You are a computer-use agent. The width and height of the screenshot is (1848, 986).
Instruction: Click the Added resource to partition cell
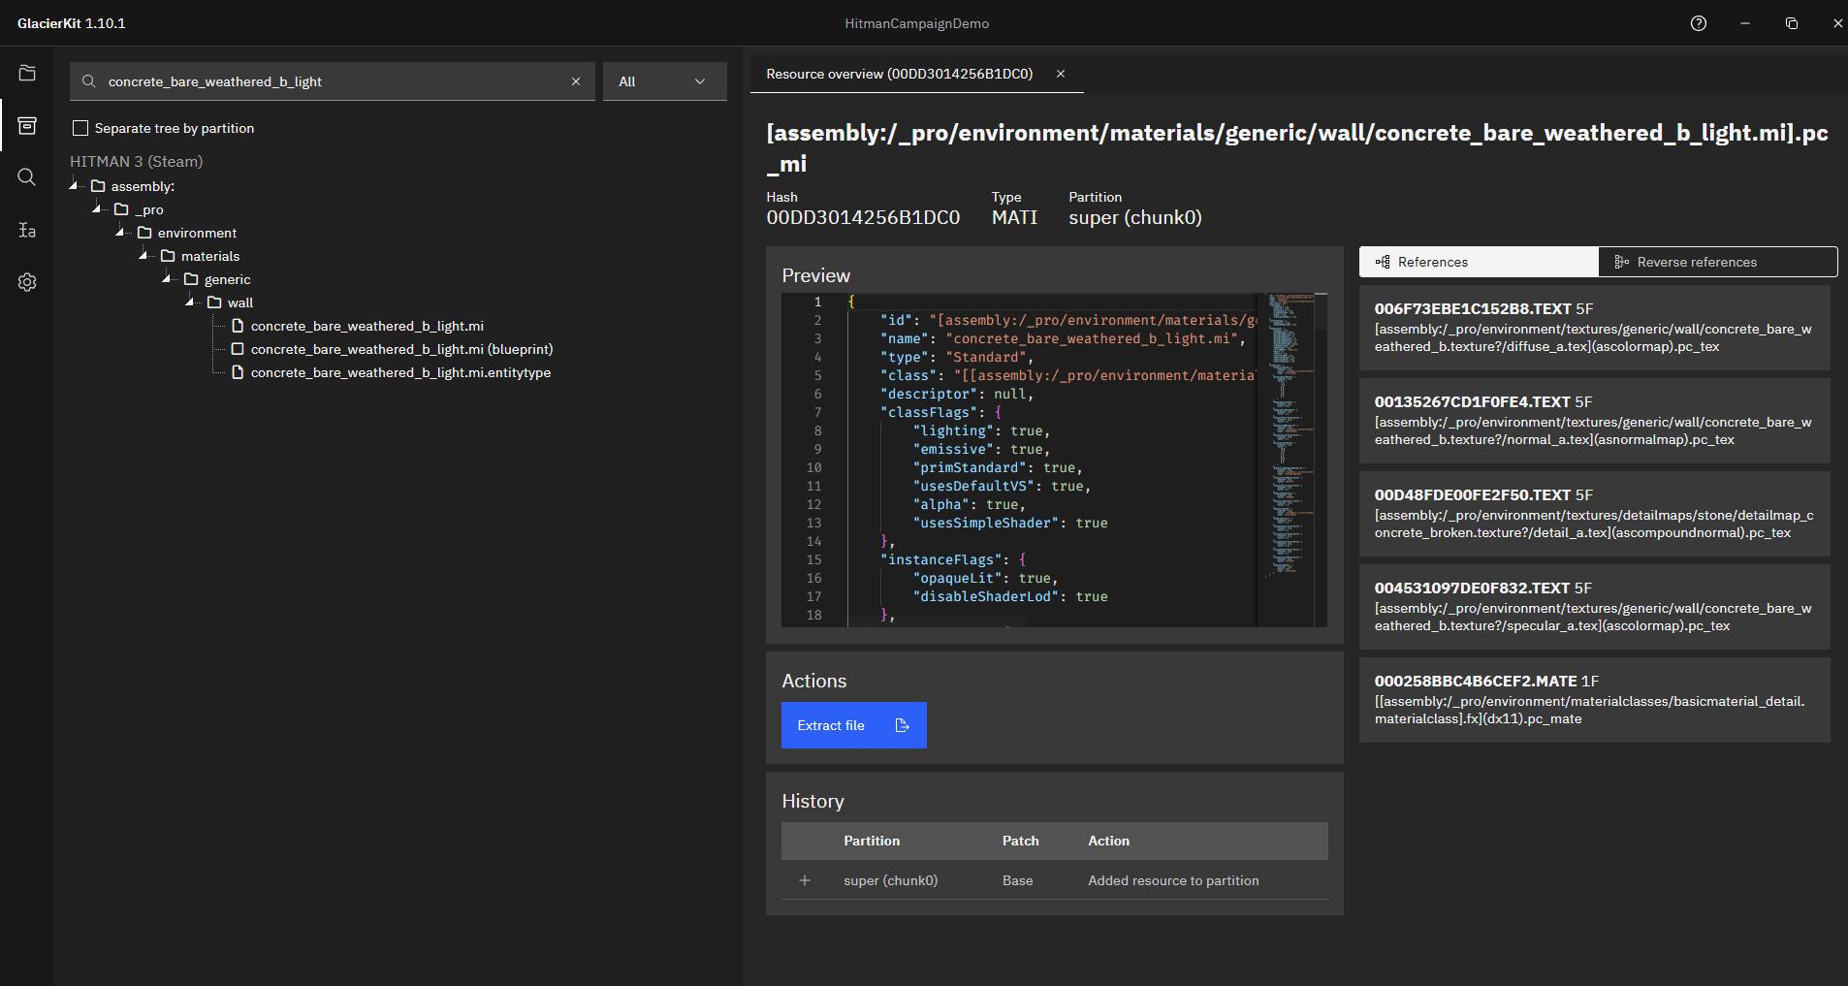click(1173, 880)
